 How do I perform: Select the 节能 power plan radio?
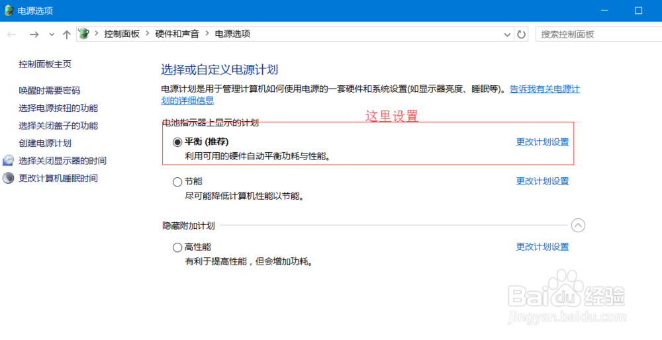[x=177, y=182]
